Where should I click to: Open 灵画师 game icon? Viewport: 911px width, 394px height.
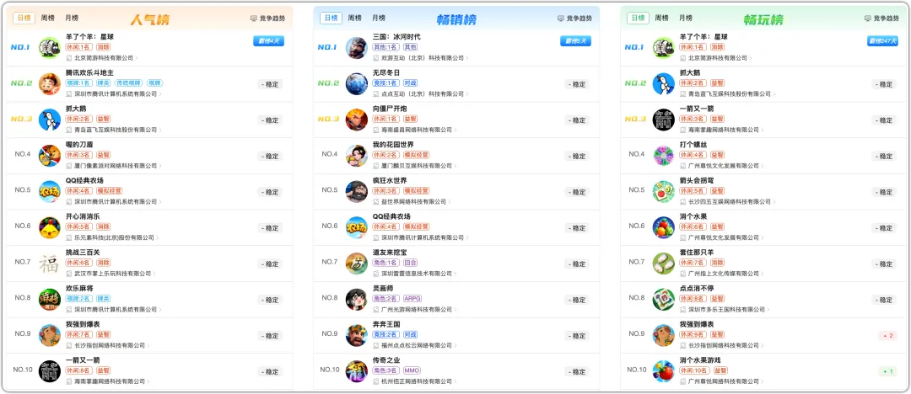coord(356,300)
